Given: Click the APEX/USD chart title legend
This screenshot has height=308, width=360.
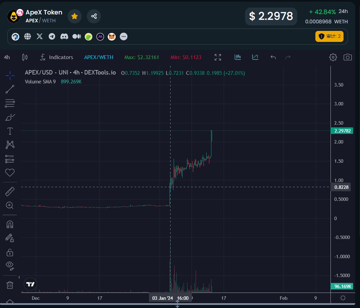Looking at the screenshot, I should coord(70,72).
